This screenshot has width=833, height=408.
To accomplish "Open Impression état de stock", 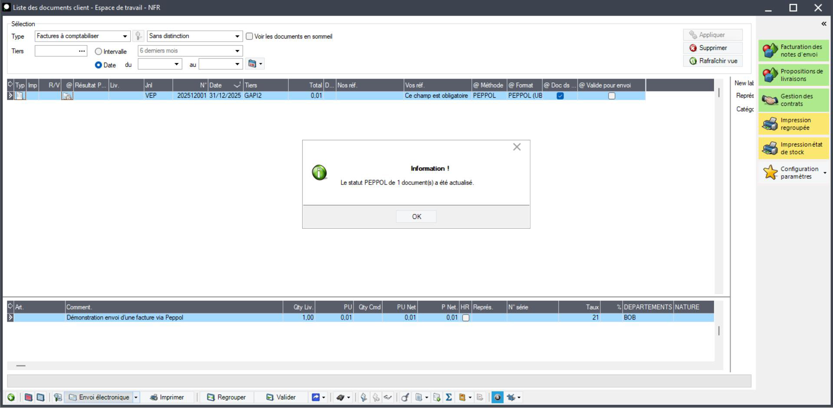I will pyautogui.click(x=793, y=148).
